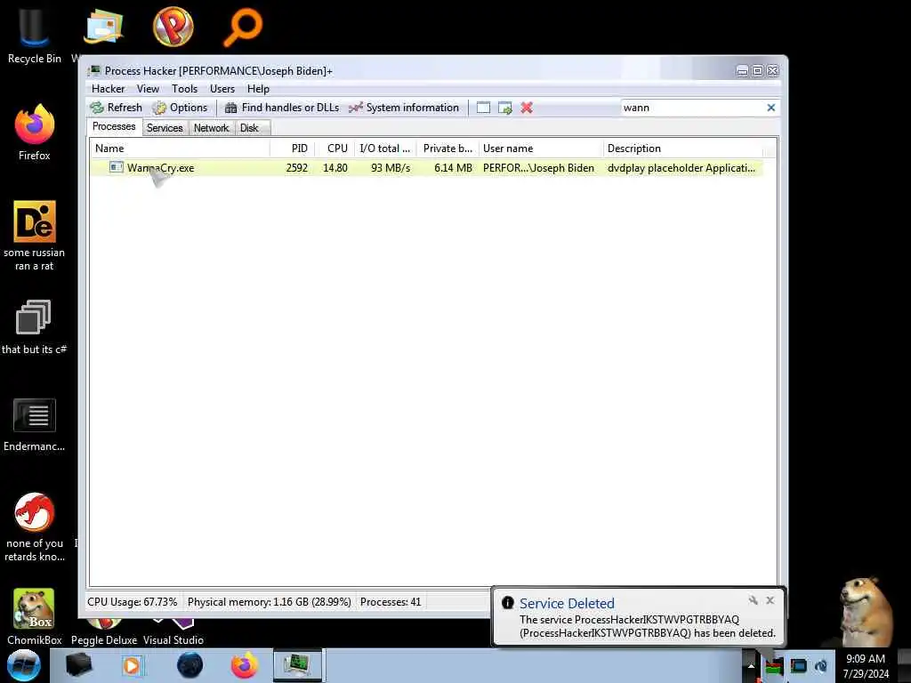
Task: Click the dvdplay placeholder description cell
Action: coord(681,168)
